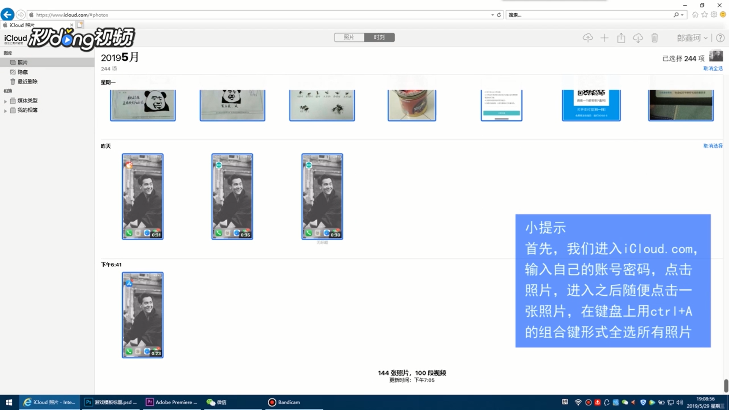Click the address bar refresh icon
729x410 pixels.
[499, 15]
